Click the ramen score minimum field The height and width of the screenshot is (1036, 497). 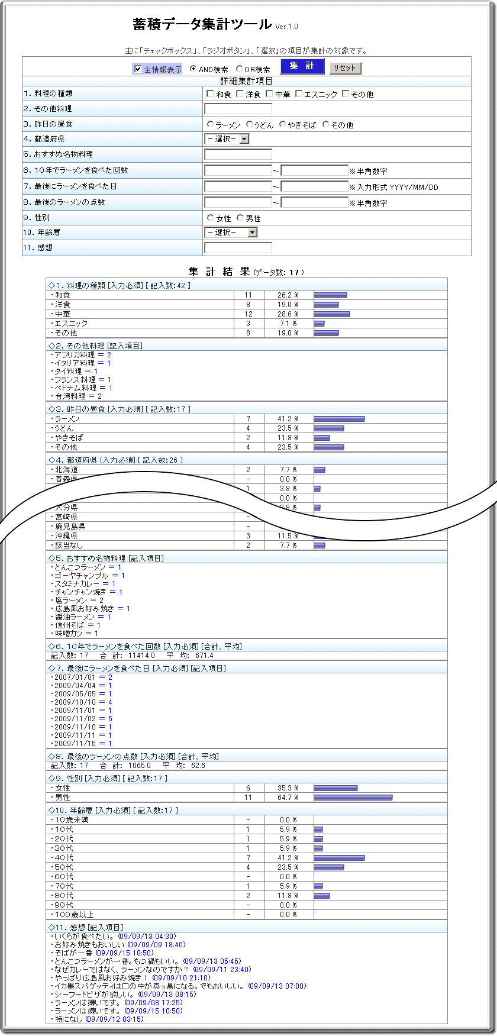[238, 202]
